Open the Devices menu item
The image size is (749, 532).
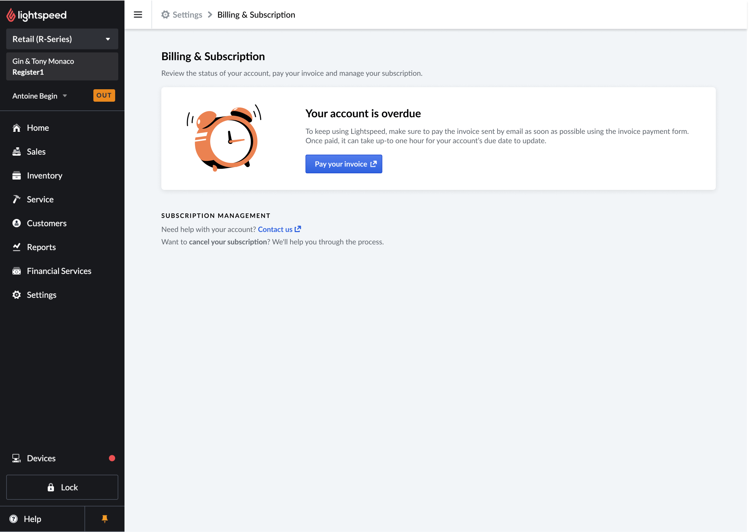pyautogui.click(x=41, y=459)
